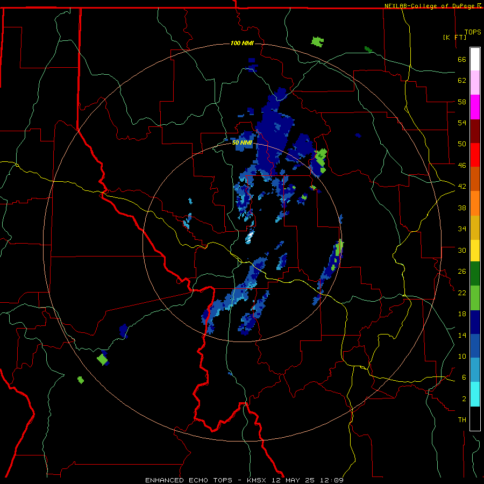Image resolution: width=484 pixels, height=484 pixels.
Task: Click the "[K FT]" units label
Action: coord(454,37)
